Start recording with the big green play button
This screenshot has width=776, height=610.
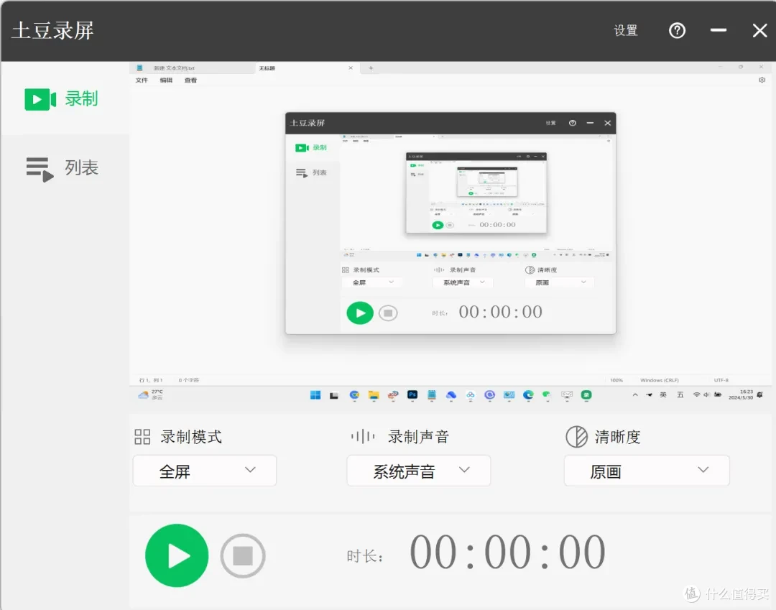click(x=177, y=555)
